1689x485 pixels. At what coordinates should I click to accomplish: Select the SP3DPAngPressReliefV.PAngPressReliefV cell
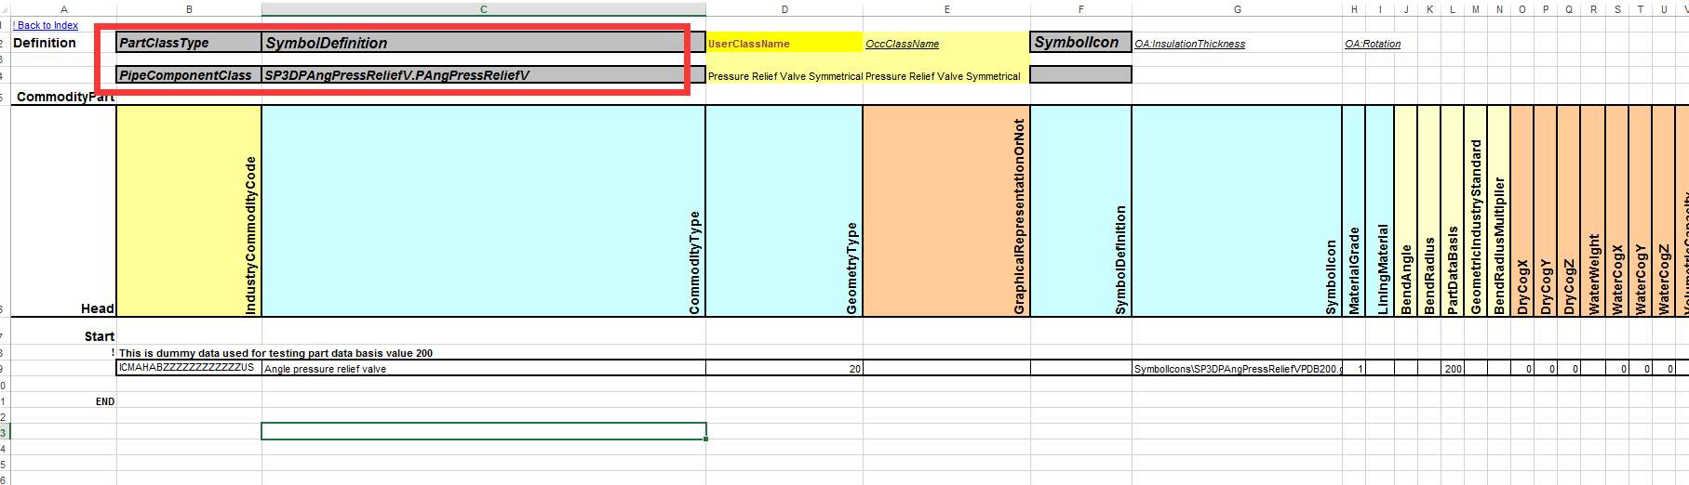click(x=484, y=74)
